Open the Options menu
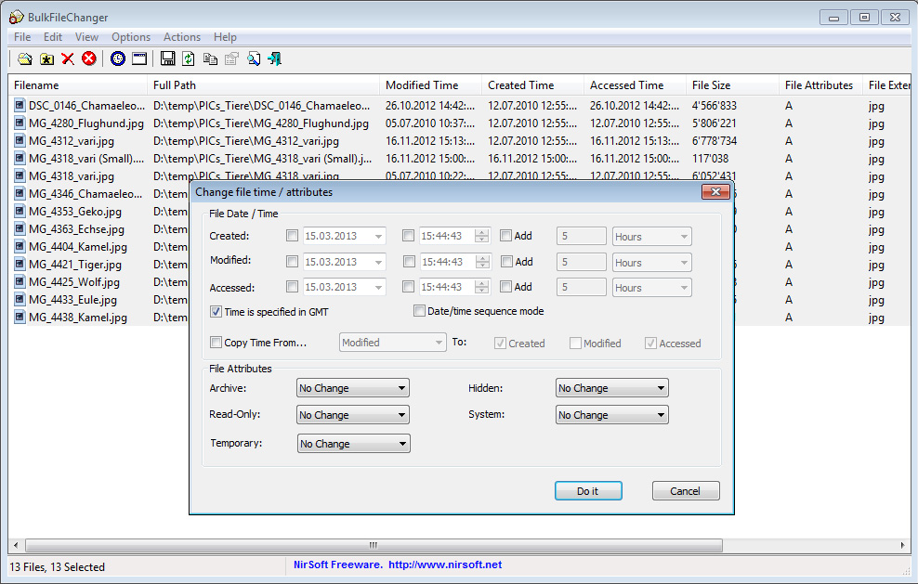 (131, 37)
